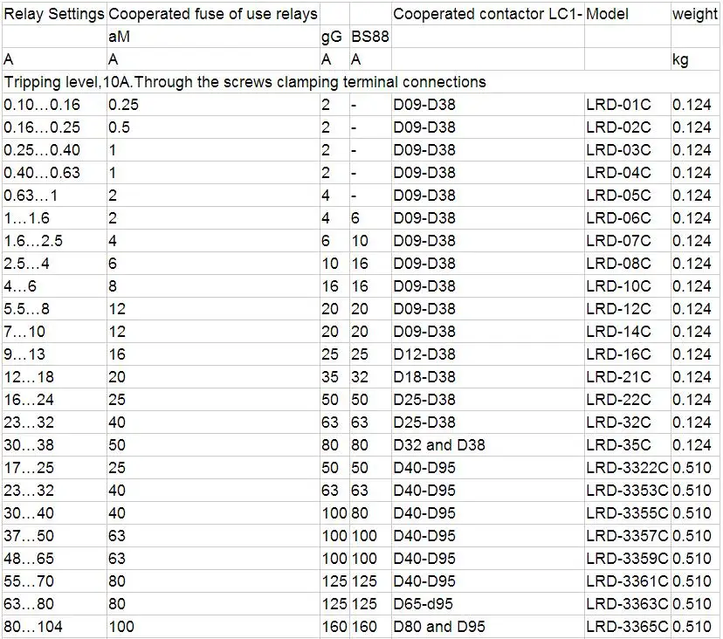Select model cell 'LRD-3357C'
723x639 pixels.
(627, 536)
